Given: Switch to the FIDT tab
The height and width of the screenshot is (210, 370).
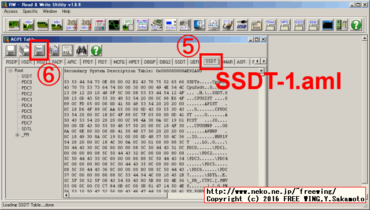Looking at the screenshot, I should click(102, 62).
